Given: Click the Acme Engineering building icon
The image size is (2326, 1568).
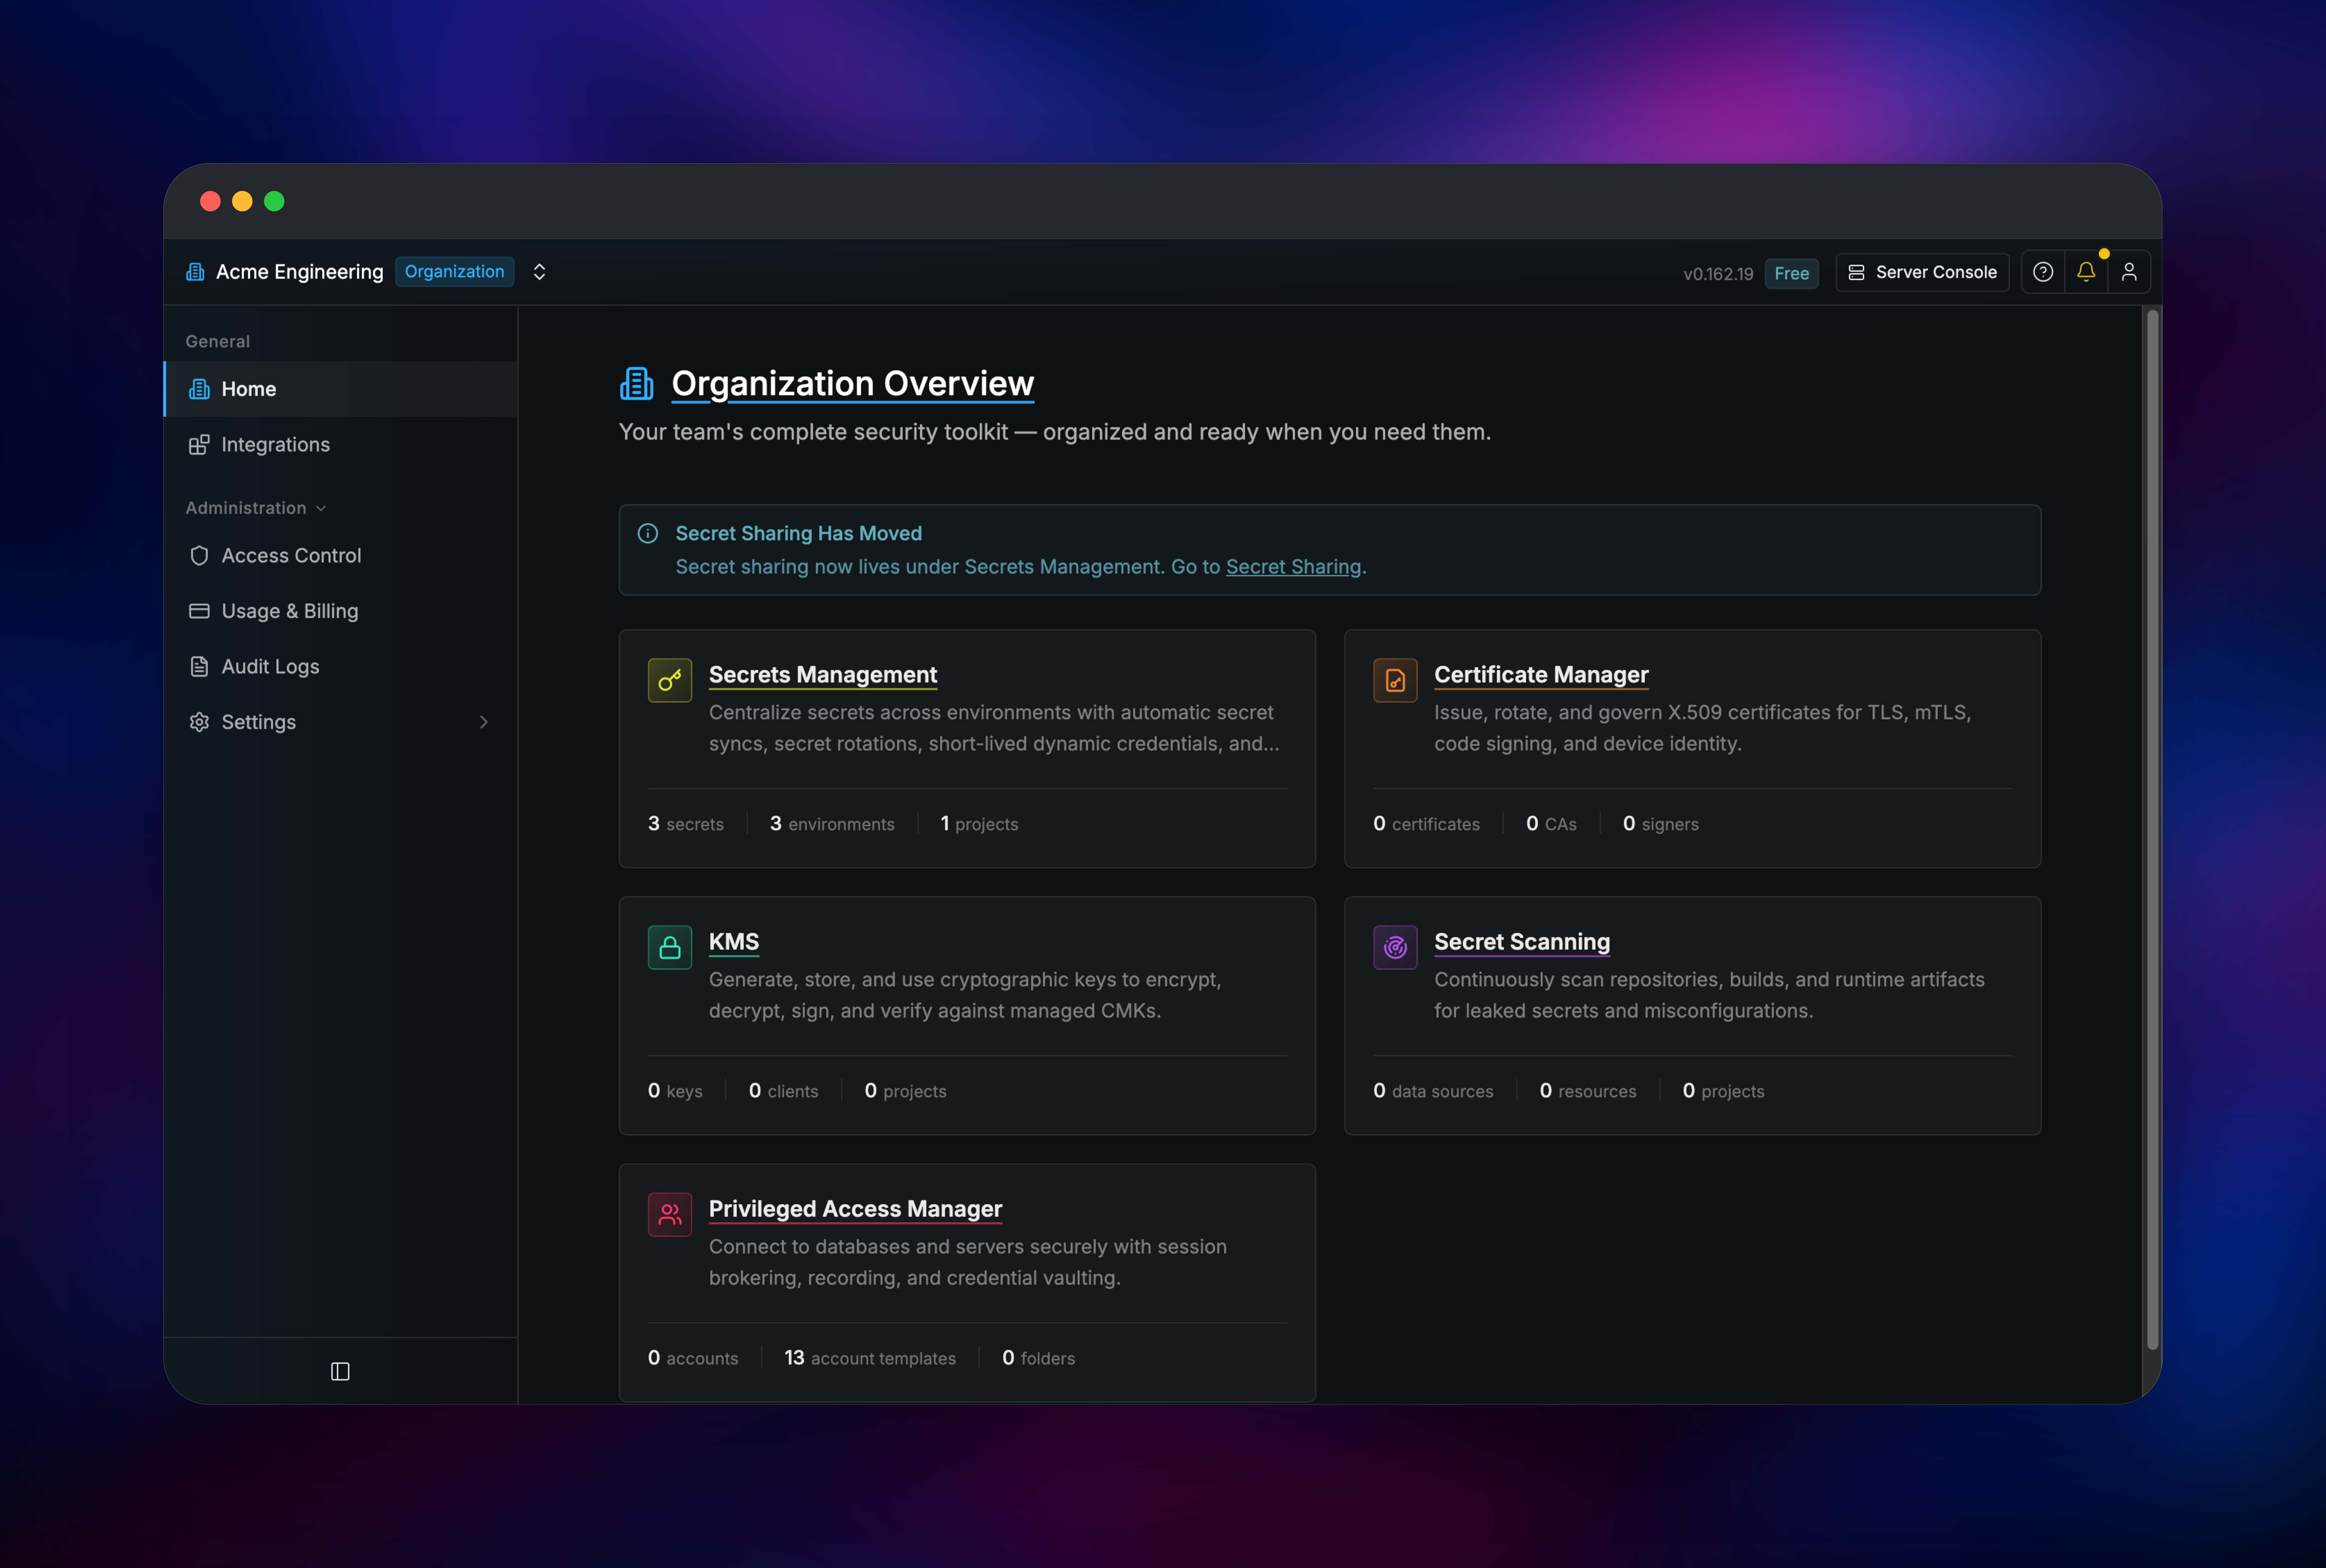Looking at the screenshot, I should coord(195,272).
